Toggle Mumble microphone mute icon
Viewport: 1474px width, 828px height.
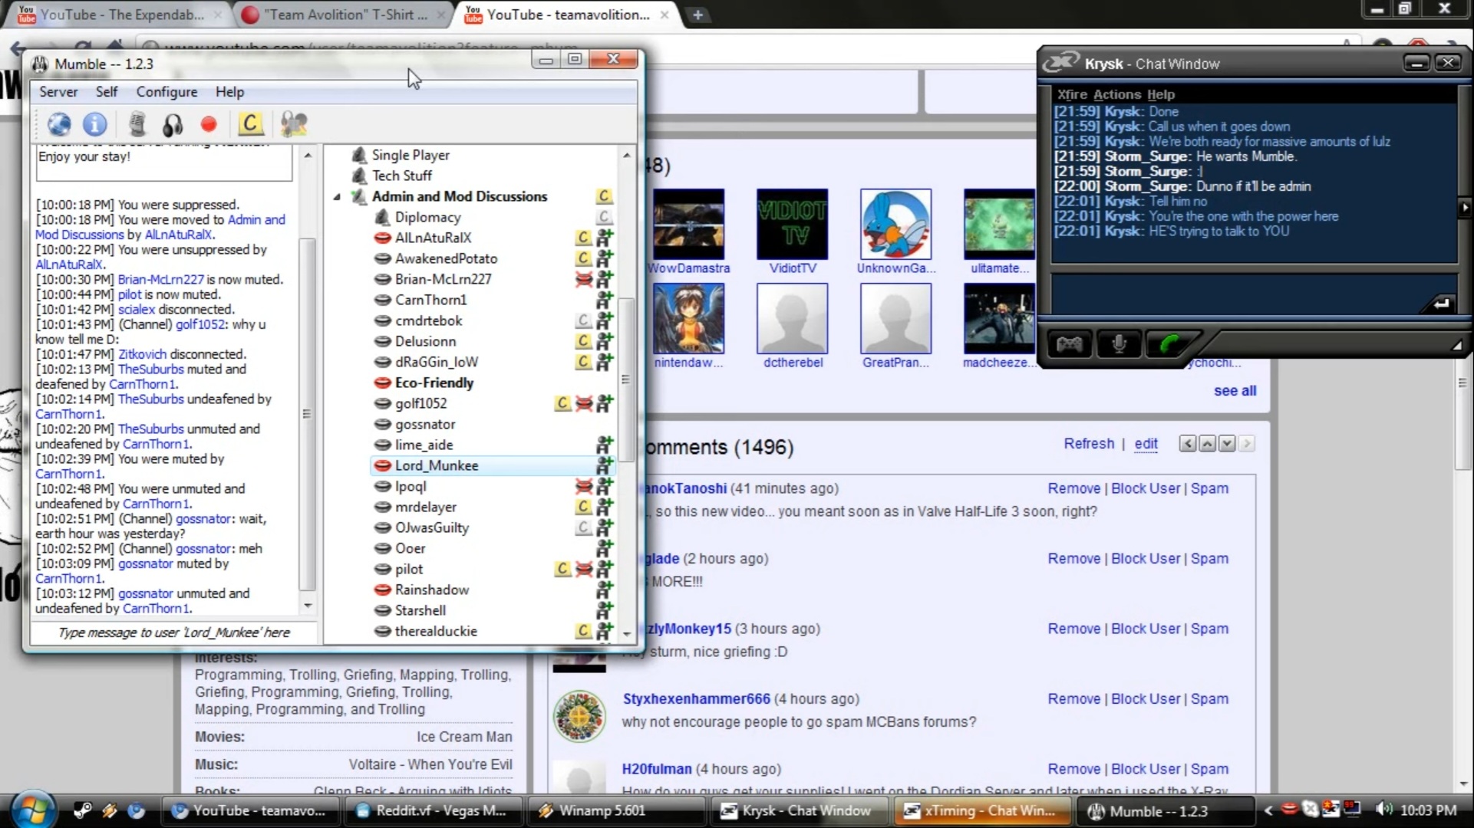point(137,124)
